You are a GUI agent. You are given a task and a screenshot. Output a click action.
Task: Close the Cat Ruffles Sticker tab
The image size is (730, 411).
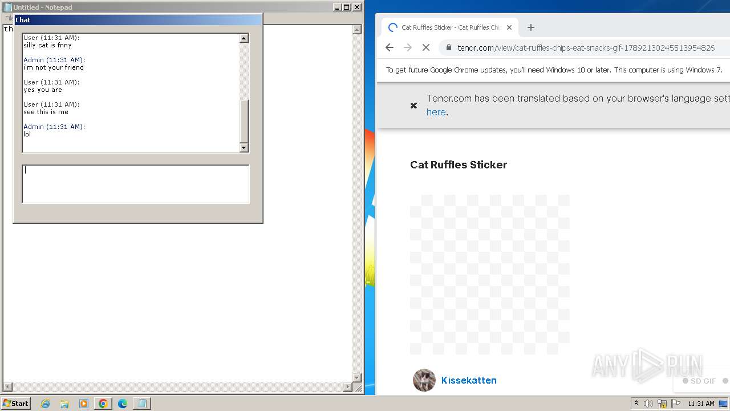pos(509,27)
